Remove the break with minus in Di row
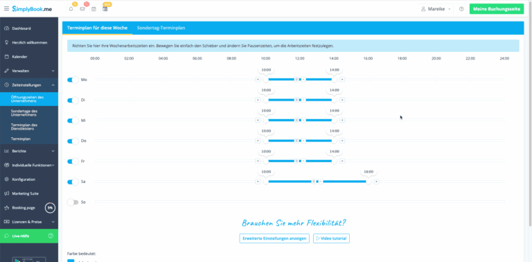532x262 pixels. pos(303,100)
